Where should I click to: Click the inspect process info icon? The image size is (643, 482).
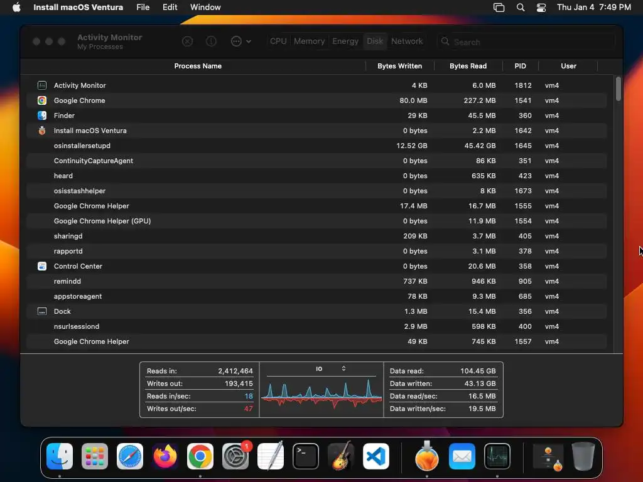(x=211, y=41)
